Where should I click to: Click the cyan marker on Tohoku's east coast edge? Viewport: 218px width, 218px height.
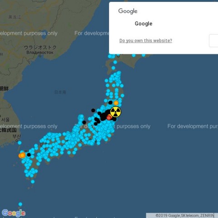coord(123,95)
